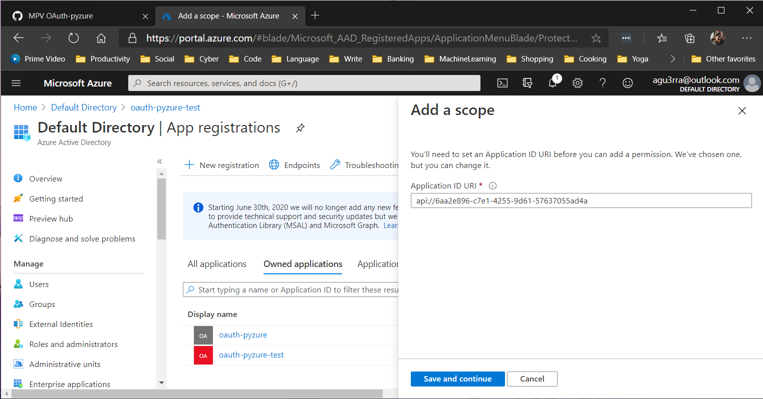Select the All applications tab
Screen dimensions: 763x399
(217, 264)
